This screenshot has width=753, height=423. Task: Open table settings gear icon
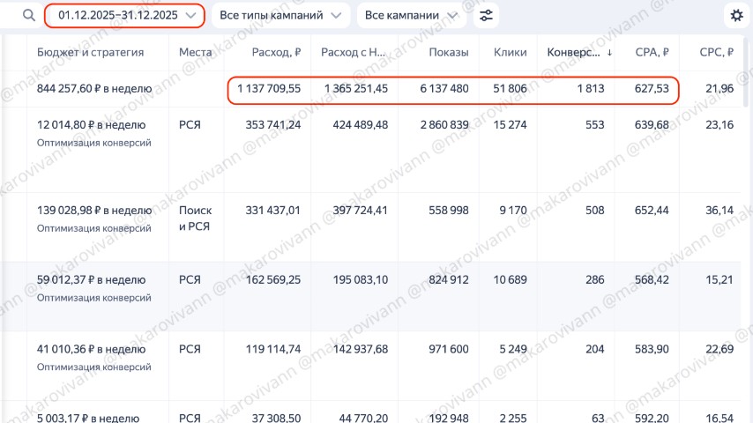(x=736, y=16)
